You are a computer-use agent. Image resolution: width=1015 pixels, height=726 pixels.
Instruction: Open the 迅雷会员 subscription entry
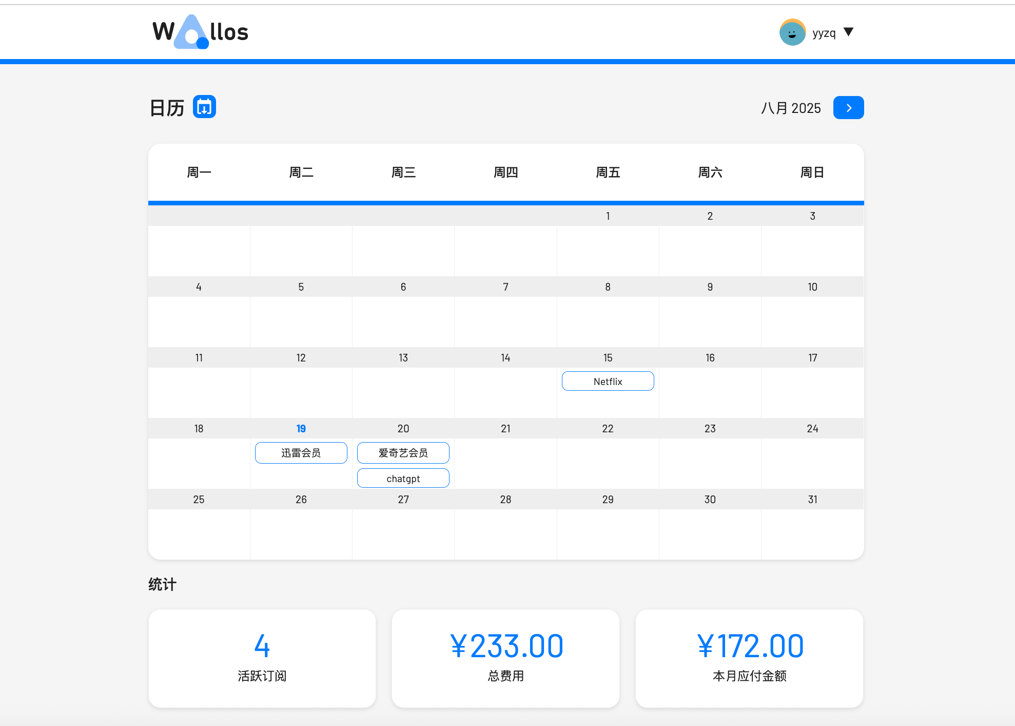click(301, 452)
